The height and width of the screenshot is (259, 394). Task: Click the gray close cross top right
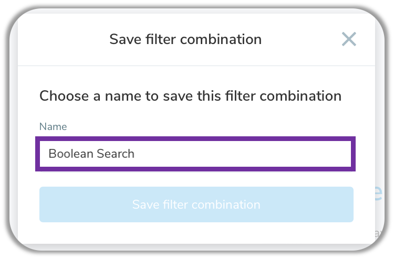tap(349, 39)
